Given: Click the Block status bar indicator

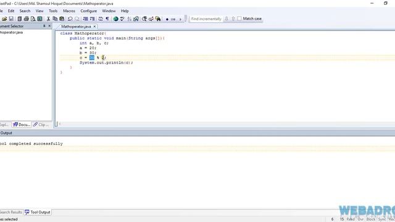Looking at the screenshot, I should coord(371,220).
